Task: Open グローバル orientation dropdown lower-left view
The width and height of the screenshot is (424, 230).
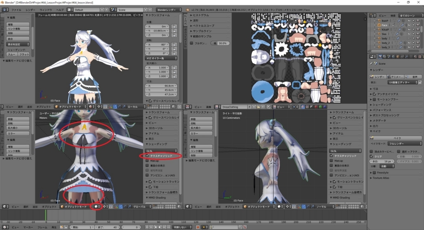Action: click(x=142, y=207)
